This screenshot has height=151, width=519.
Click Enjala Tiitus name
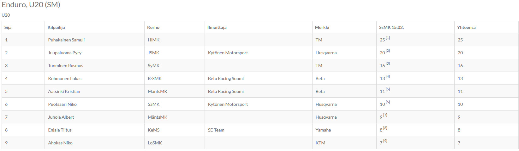point(60,130)
